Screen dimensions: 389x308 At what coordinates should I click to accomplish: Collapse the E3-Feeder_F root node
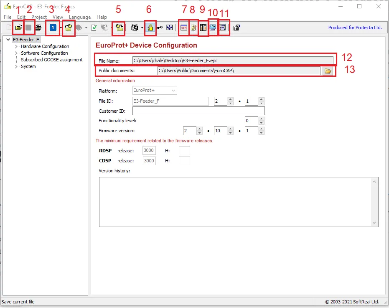tap(8, 40)
